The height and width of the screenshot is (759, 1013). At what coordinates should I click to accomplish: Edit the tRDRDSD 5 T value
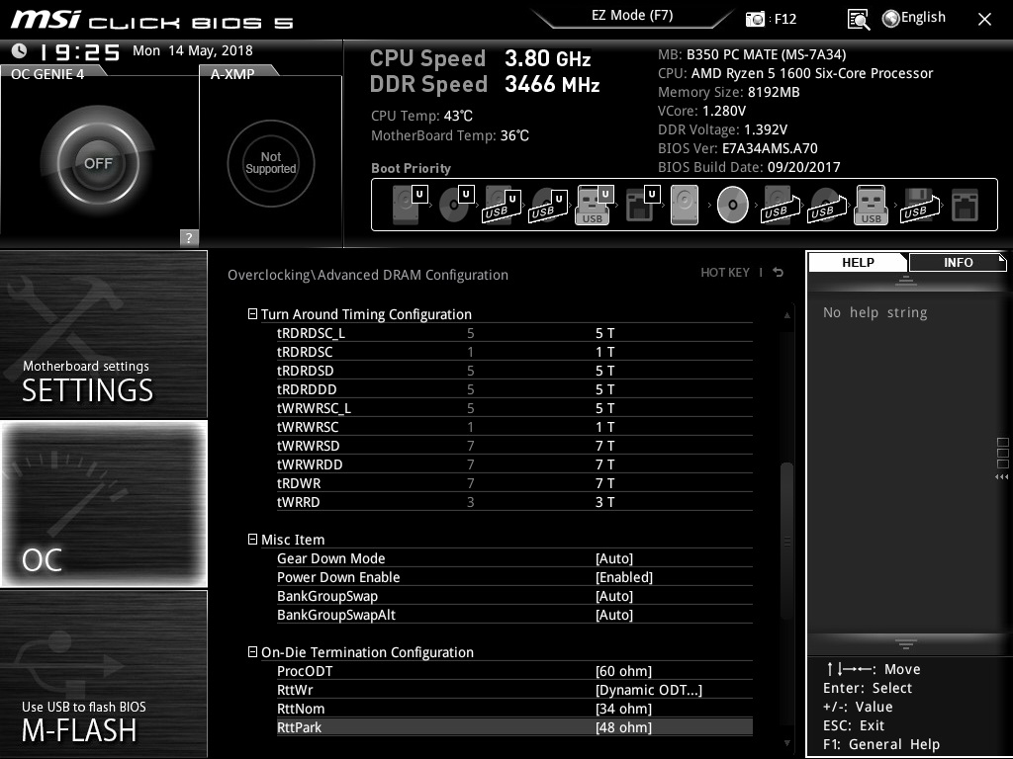click(604, 371)
